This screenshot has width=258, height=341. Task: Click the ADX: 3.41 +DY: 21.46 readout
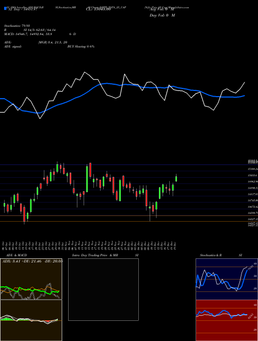[32, 261]
